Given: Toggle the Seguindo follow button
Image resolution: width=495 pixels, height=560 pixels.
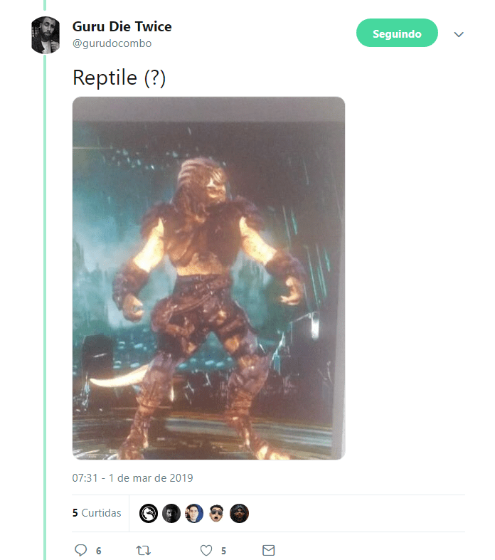Looking at the screenshot, I should point(397,33).
